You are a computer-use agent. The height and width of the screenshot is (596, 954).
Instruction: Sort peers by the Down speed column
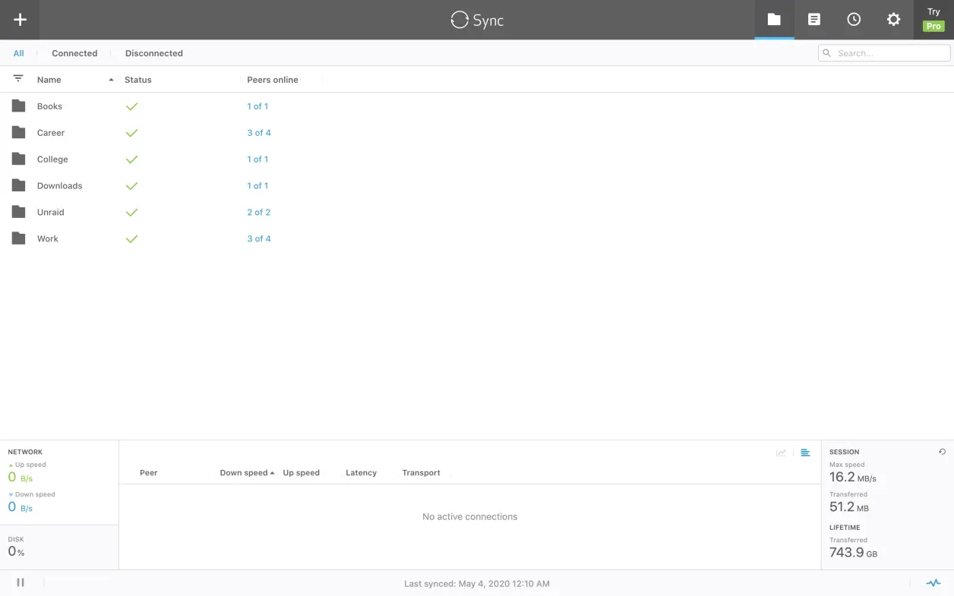(x=244, y=473)
